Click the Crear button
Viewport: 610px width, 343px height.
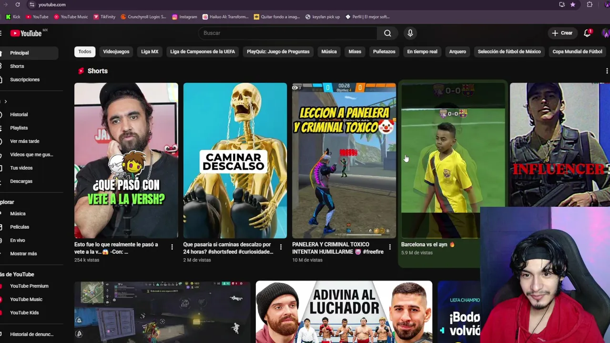562,33
